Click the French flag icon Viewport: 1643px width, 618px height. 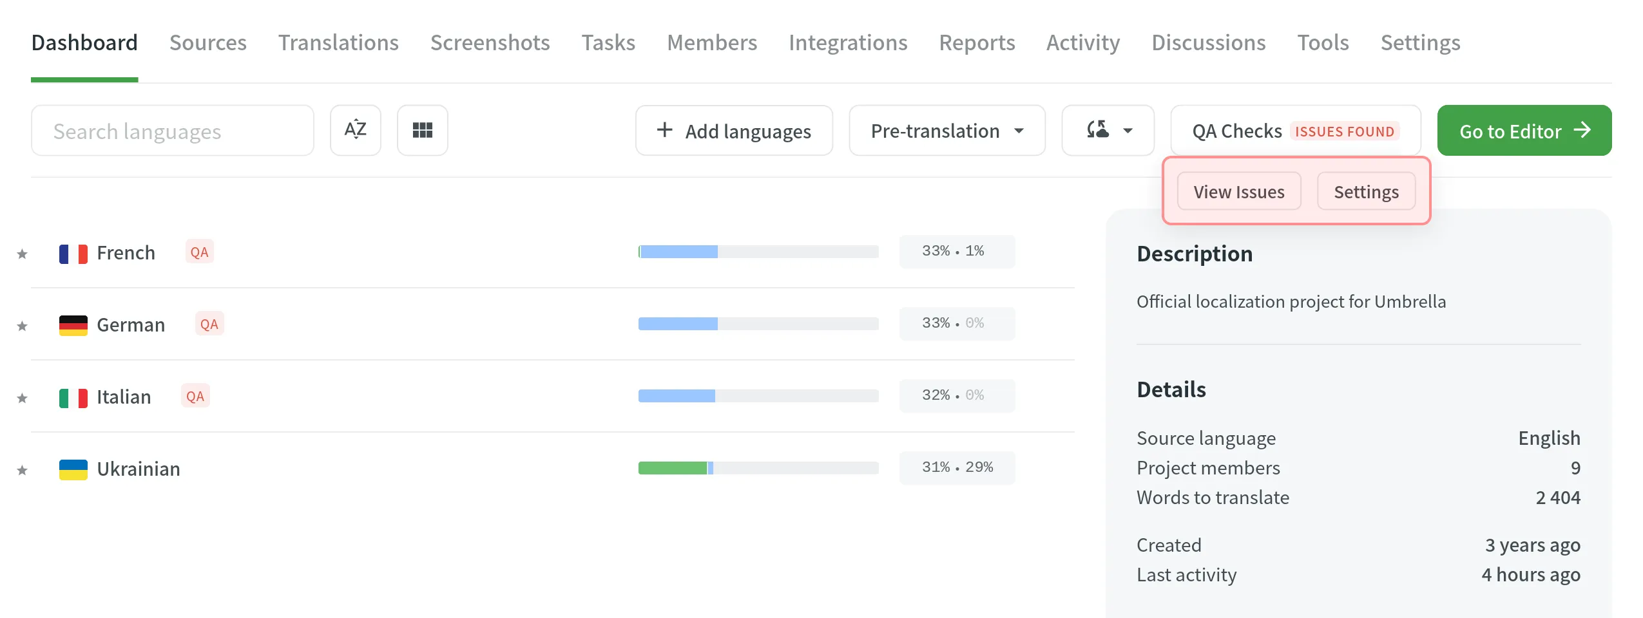(73, 254)
